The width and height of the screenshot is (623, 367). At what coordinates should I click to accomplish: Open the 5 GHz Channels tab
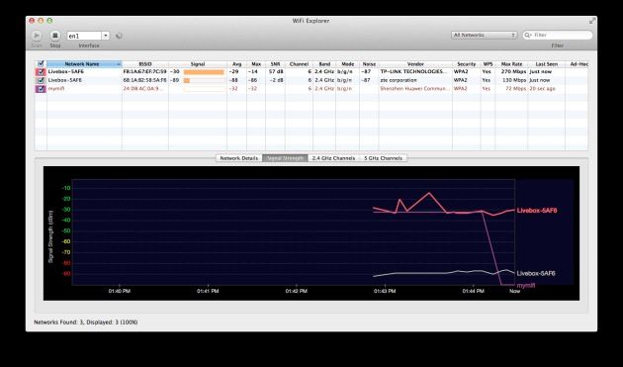click(383, 158)
